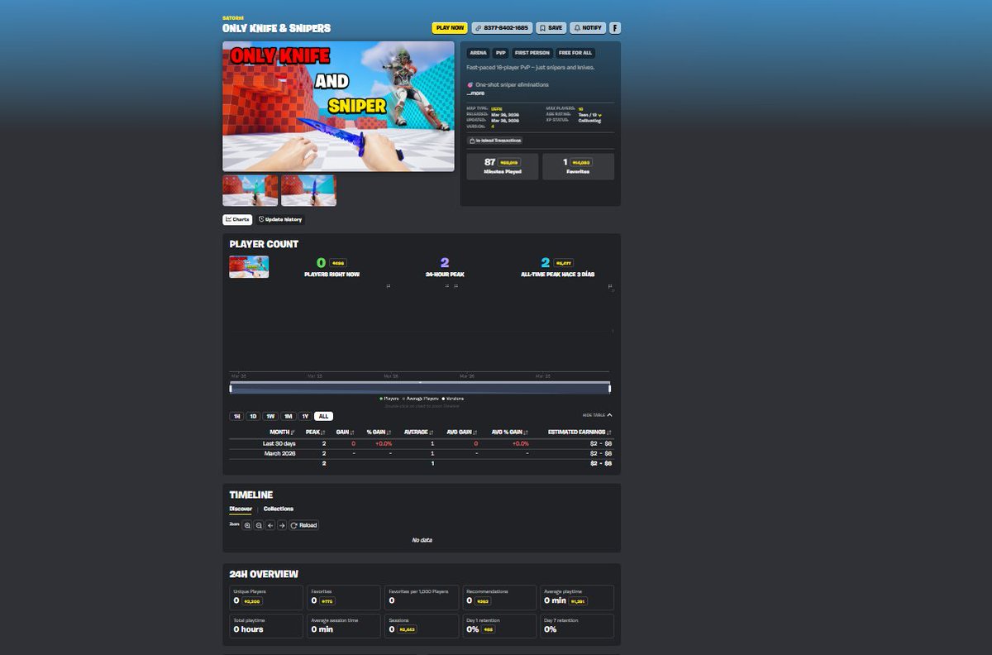Save this island with the SAVE button

click(x=551, y=28)
